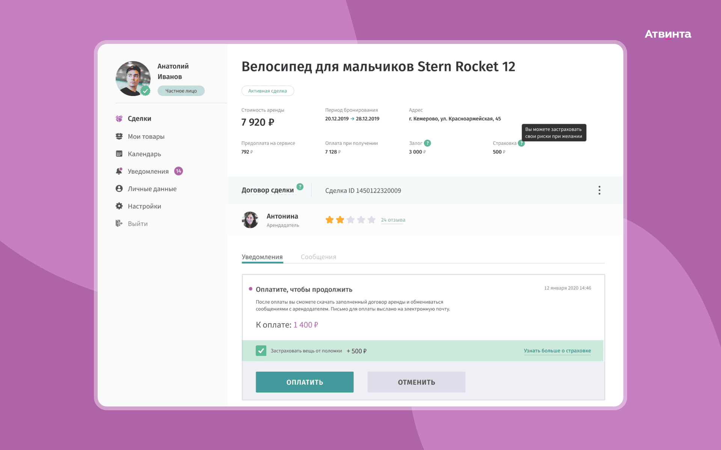
Task: Click Антонина's landlord avatar photo
Action: coord(250,220)
